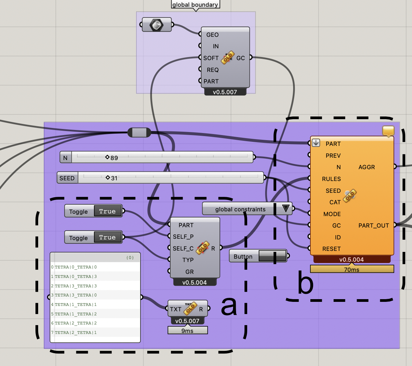Image resolution: width=412 pixels, height=366 pixels.
Task: Click the TXT input parameter
Action: tap(176, 309)
